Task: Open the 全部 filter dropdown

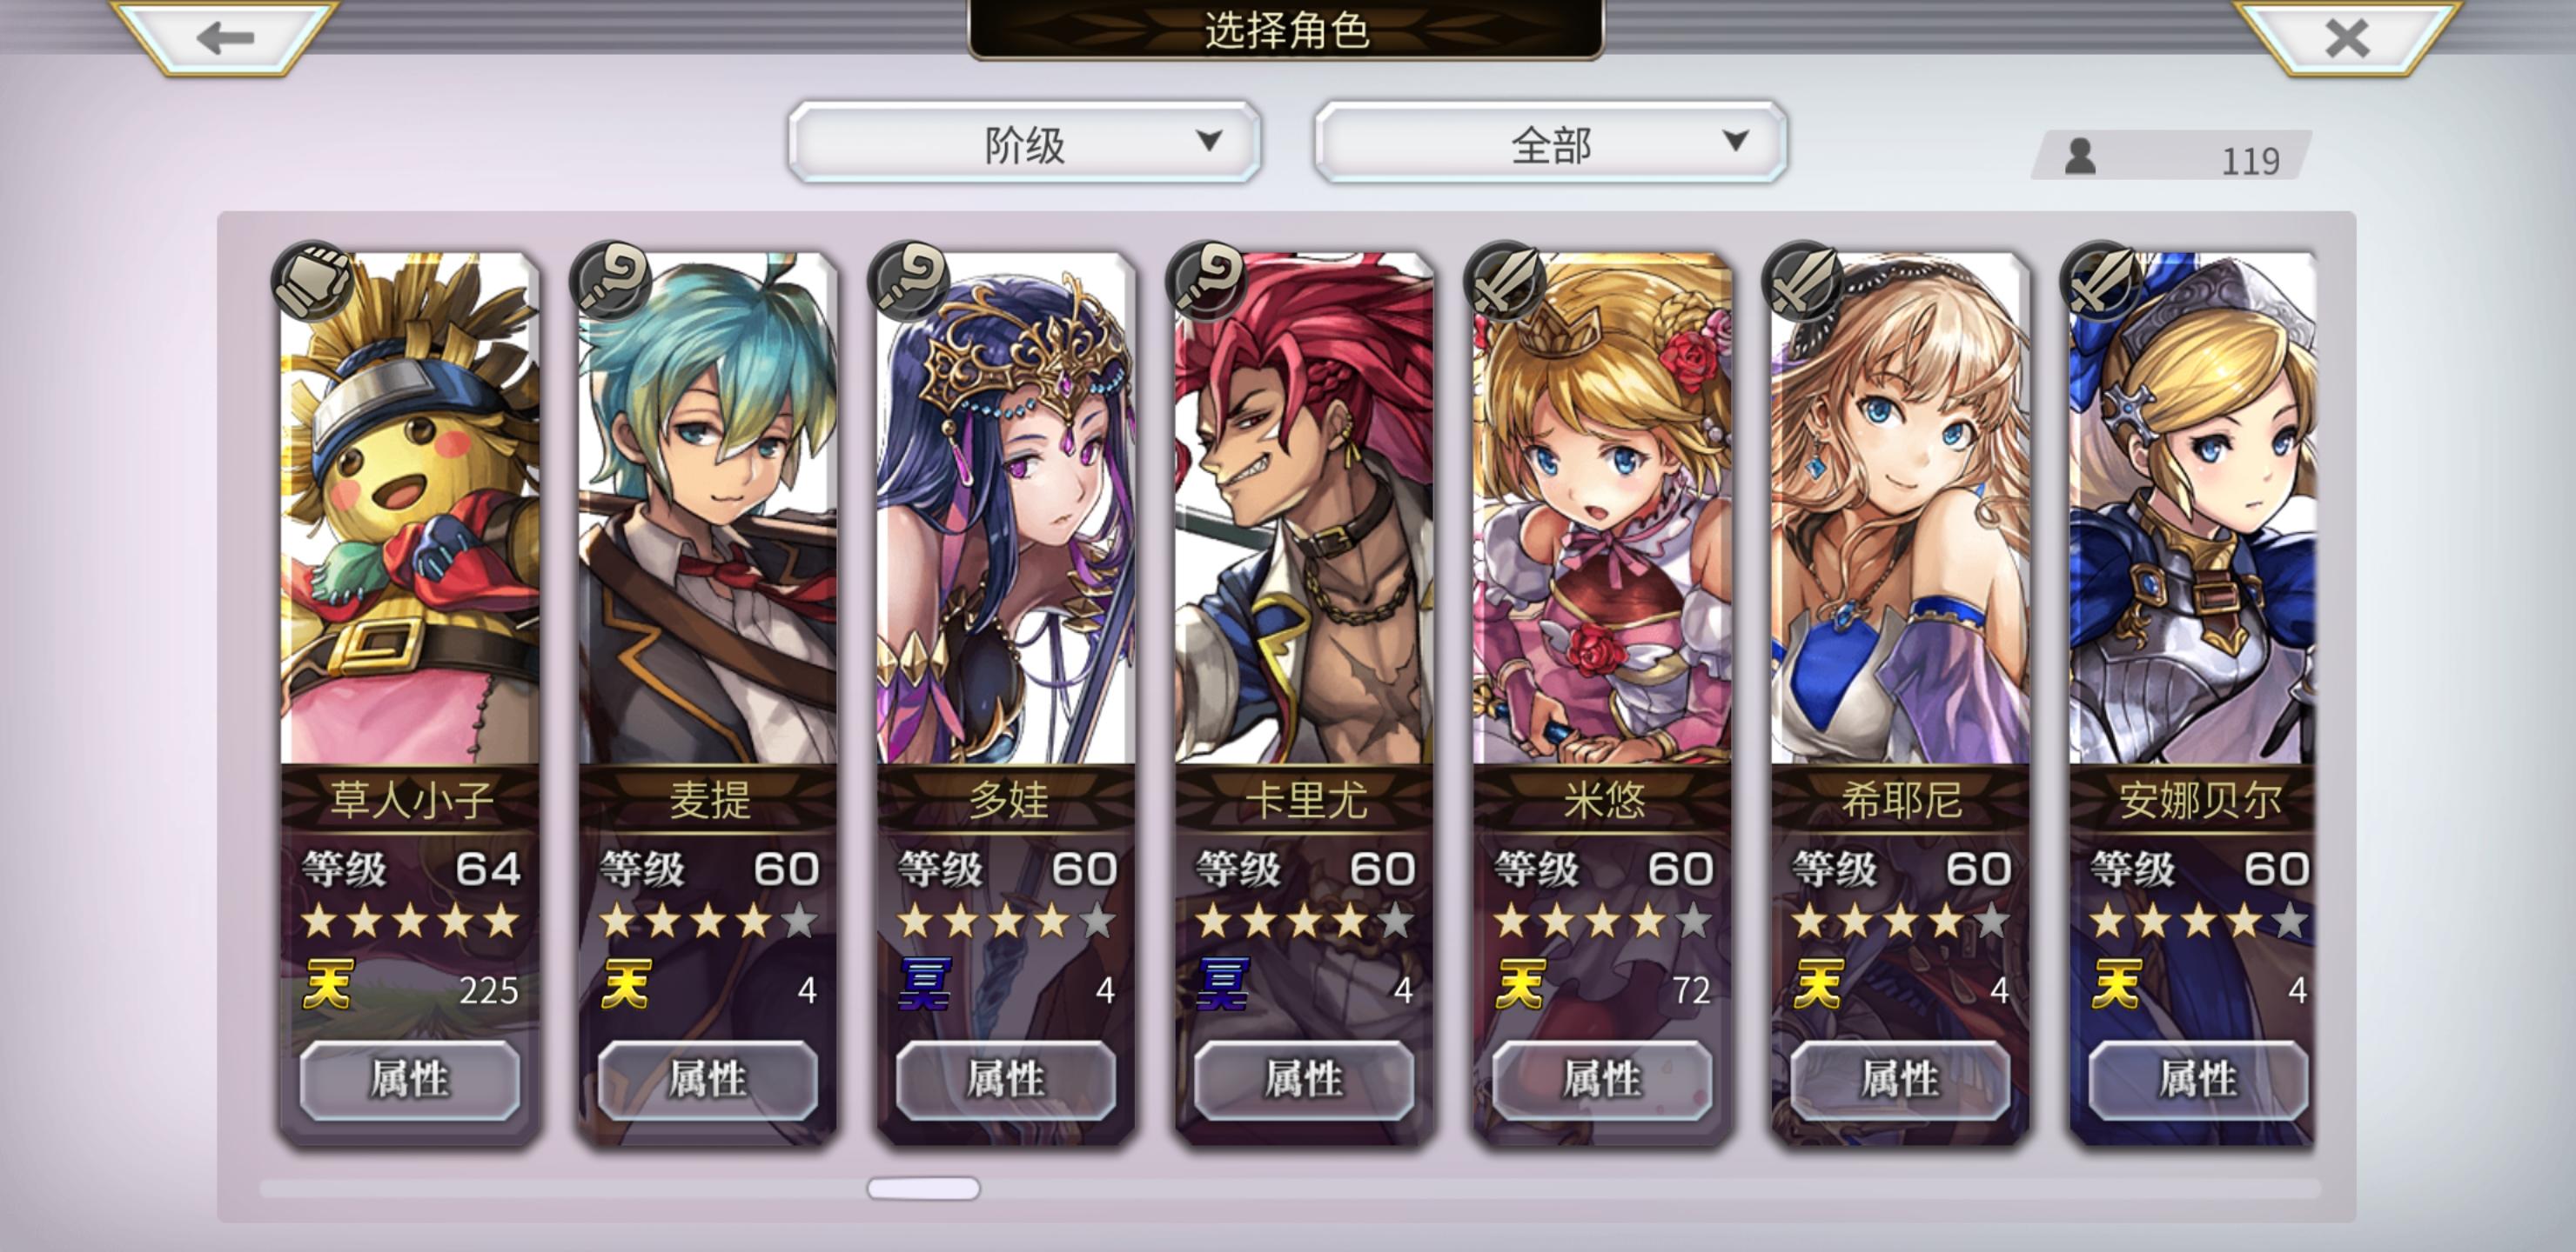Action: pos(1550,143)
